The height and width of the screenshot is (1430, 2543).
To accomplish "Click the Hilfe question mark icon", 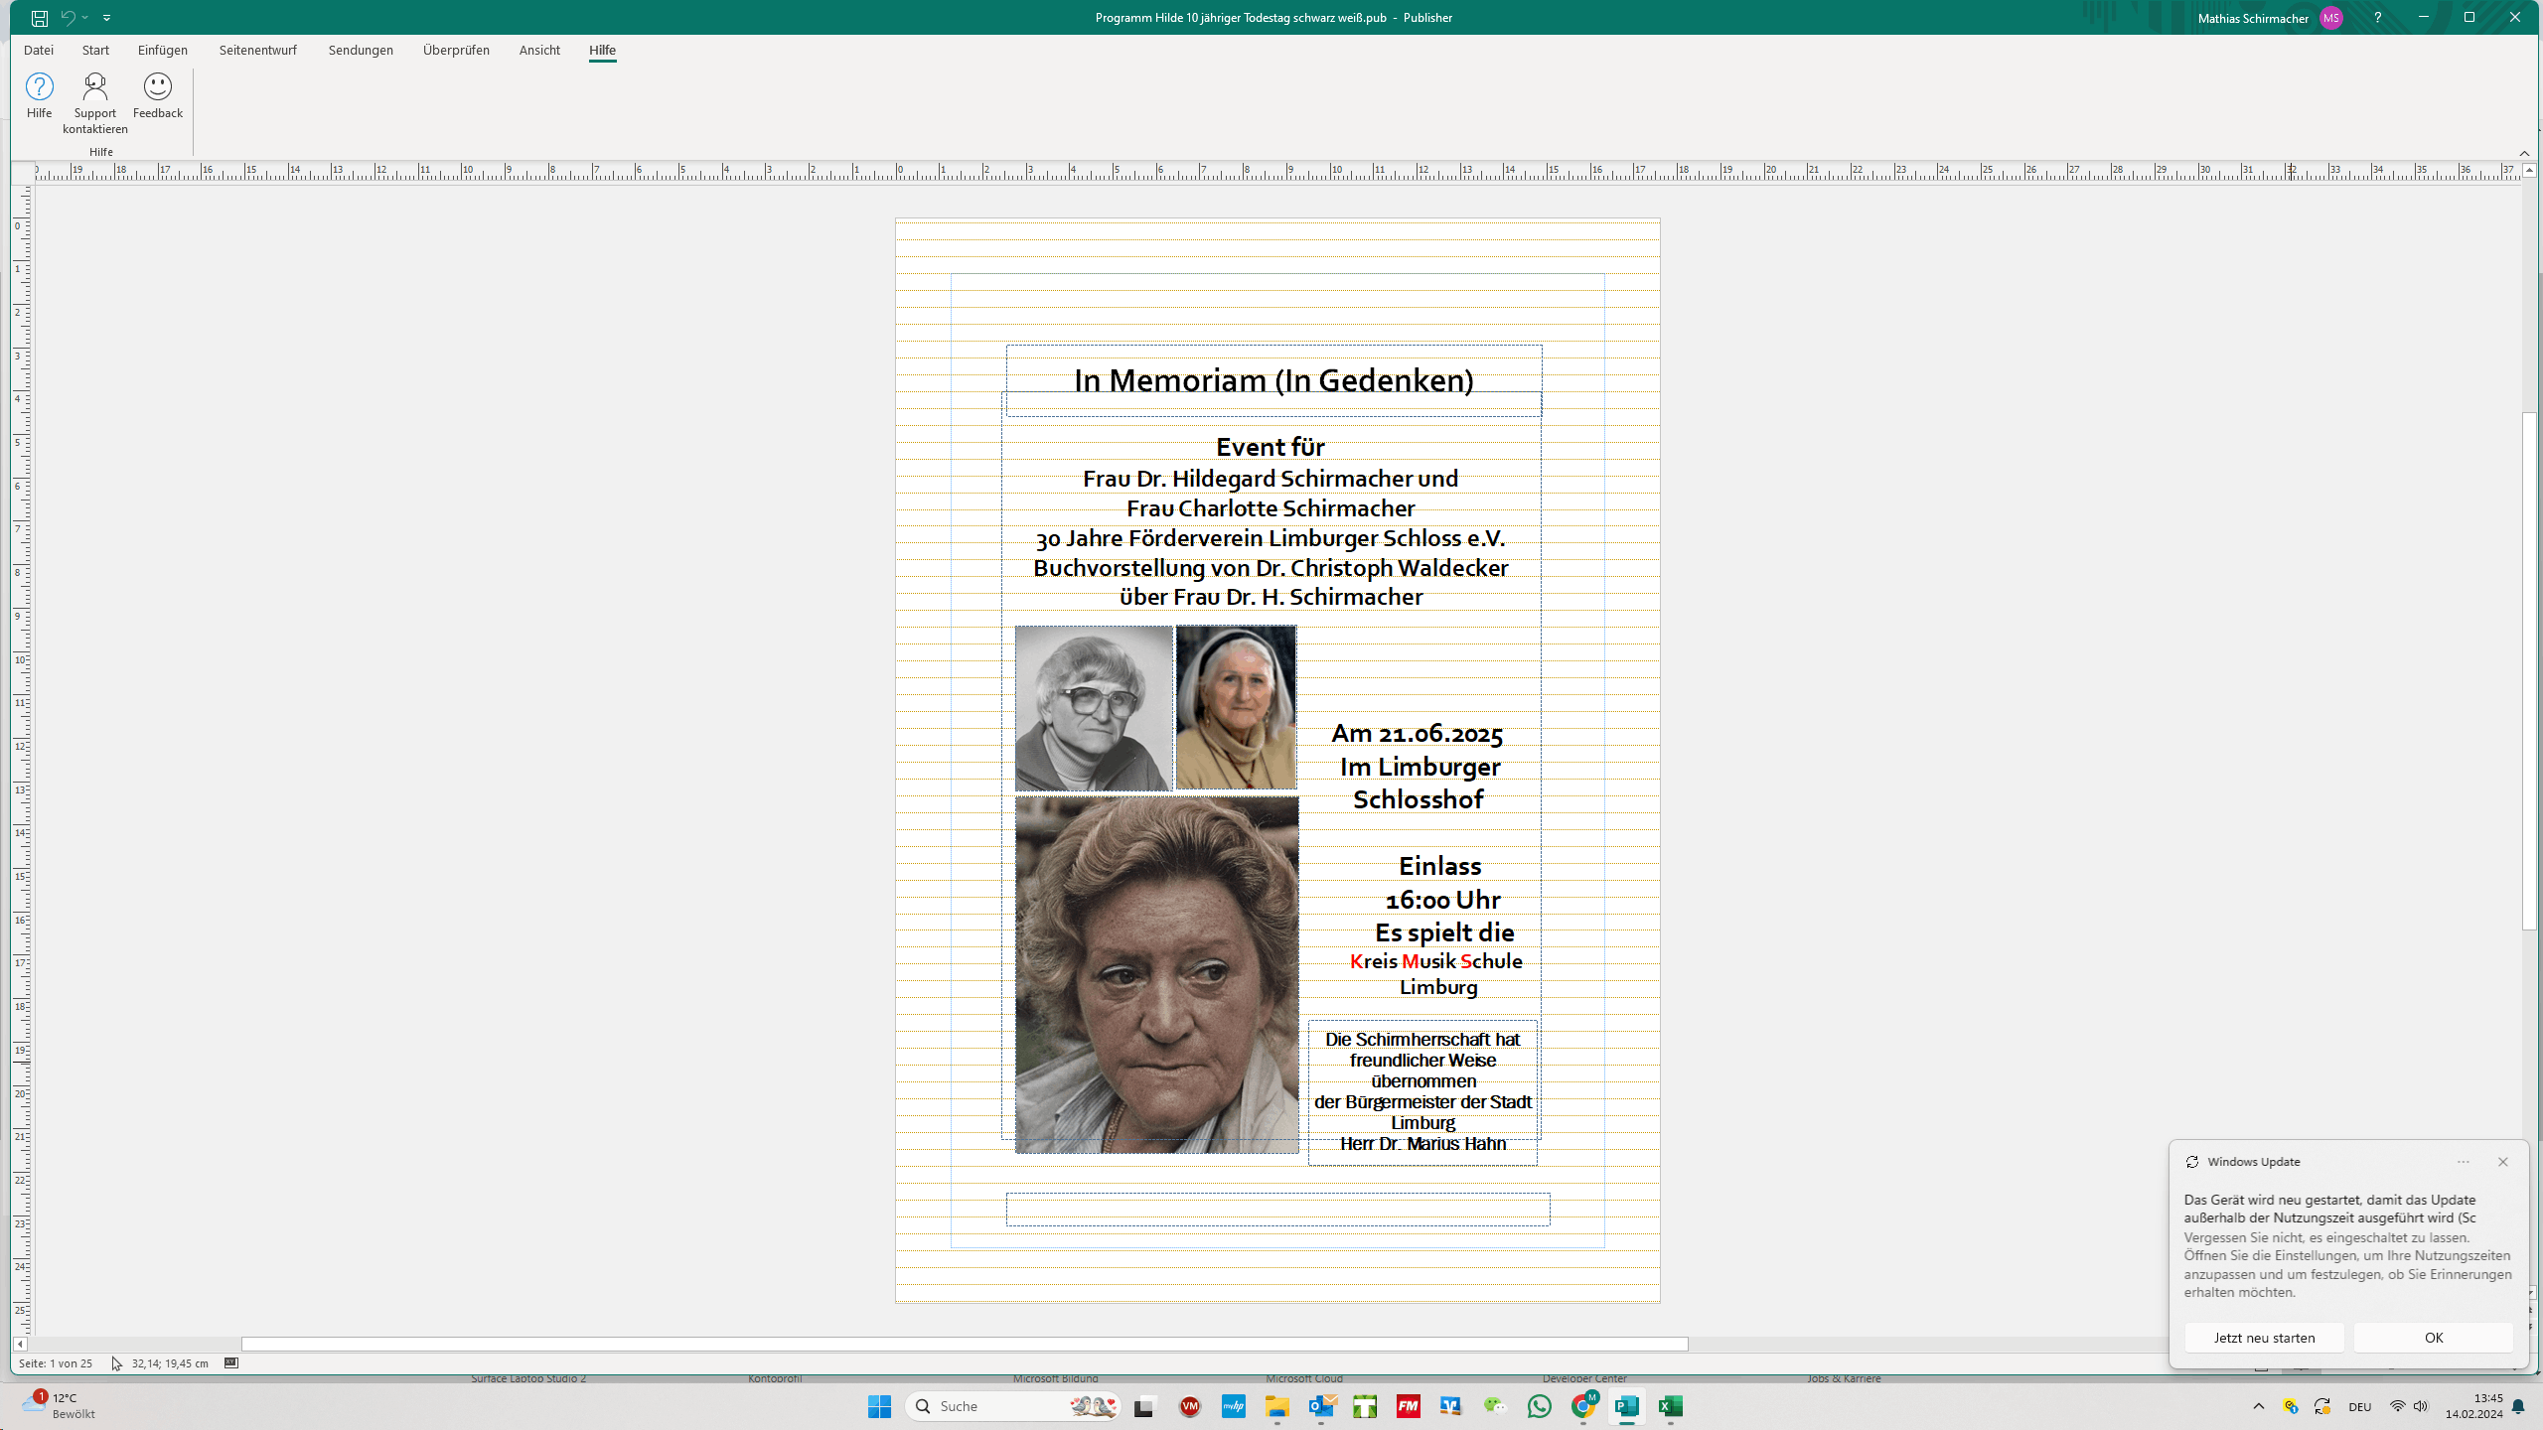I will [39, 87].
